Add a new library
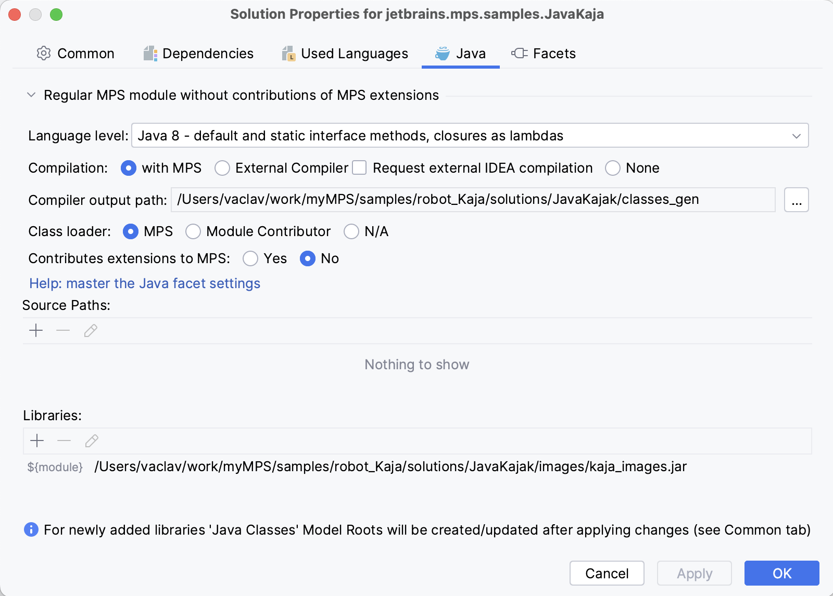Viewport: 833px width, 596px height. 37,440
